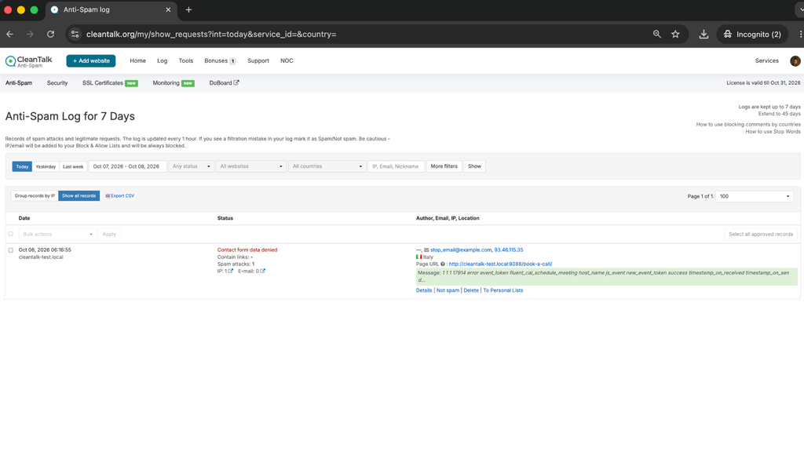Open the Support menu item
This screenshot has height=452, width=804.
[258, 61]
